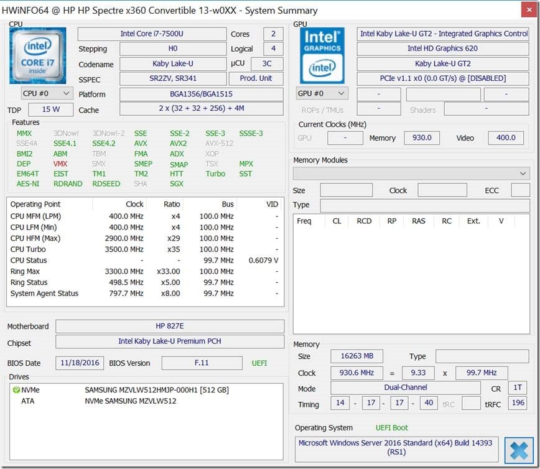Image resolution: width=540 pixels, height=469 pixels.
Task: Click the Memory Clock value "930.6 MHz"
Action: click(357, 373)
